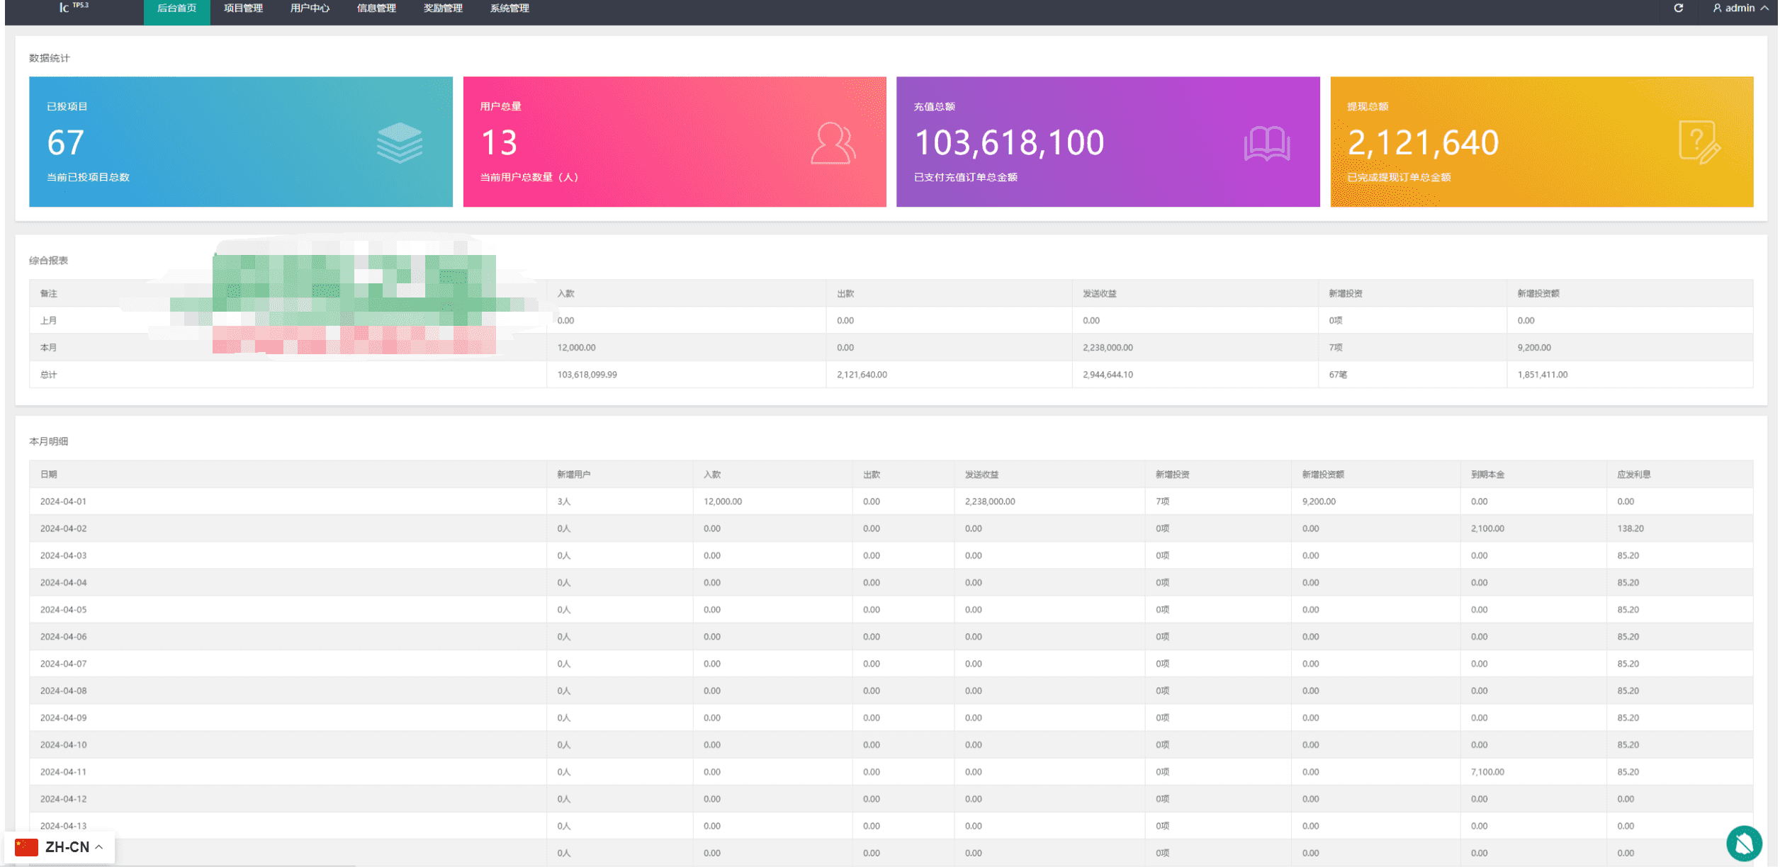The image size is (1780, 867).
Task: Click the 2024-04-01 row in 本月明细
Action: [x=891, y=501]
